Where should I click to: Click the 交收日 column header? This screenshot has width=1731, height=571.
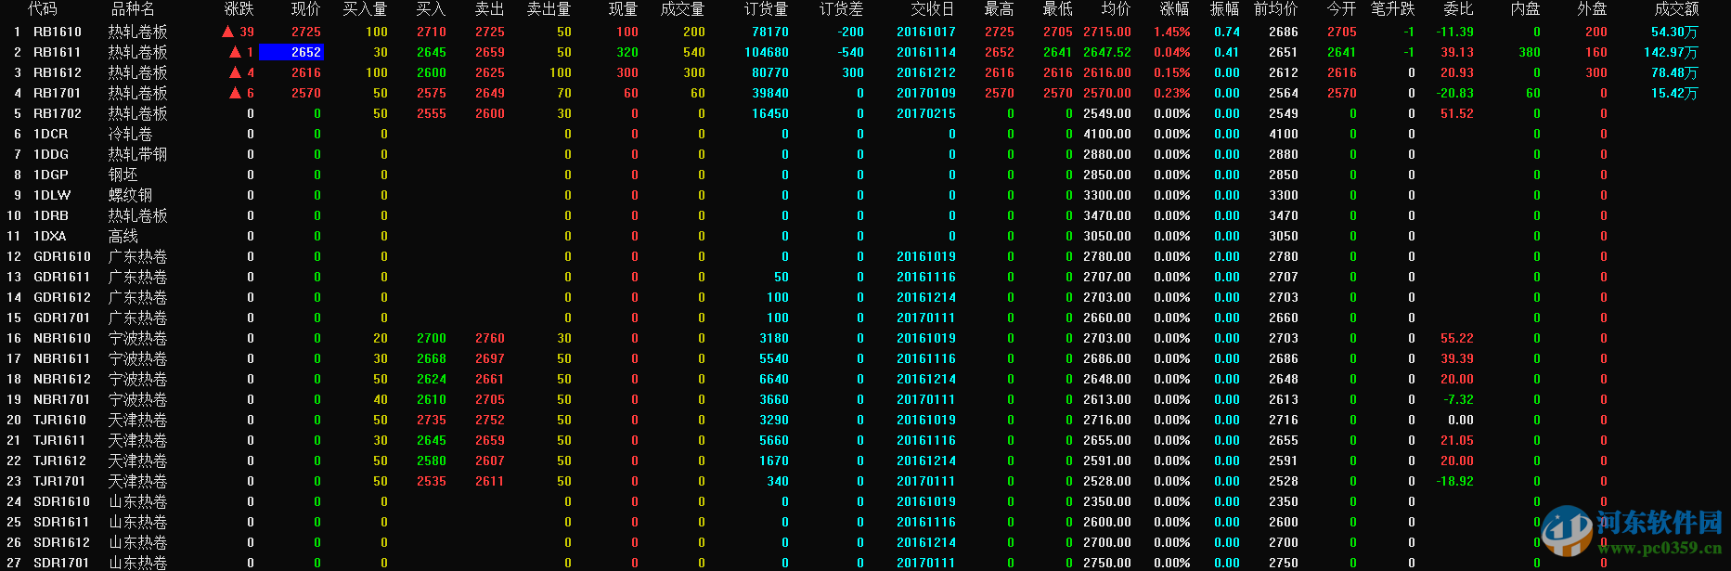click(933, 8)
